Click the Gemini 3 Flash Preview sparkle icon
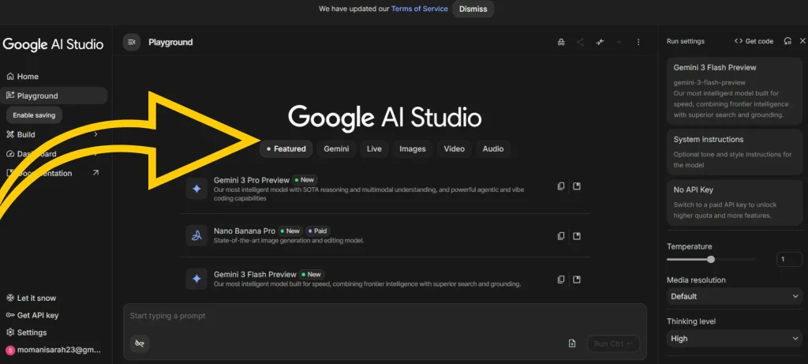The height and width of the screenshot is (364, 808). click(196, 279)
